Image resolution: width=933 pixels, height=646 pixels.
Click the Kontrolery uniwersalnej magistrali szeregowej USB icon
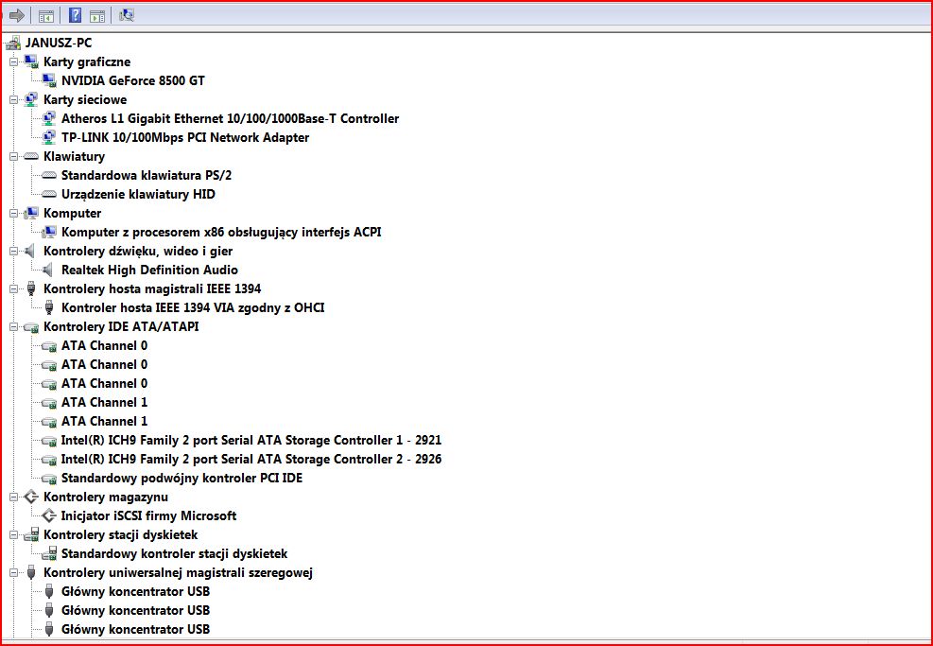click(x=31, y=573)
